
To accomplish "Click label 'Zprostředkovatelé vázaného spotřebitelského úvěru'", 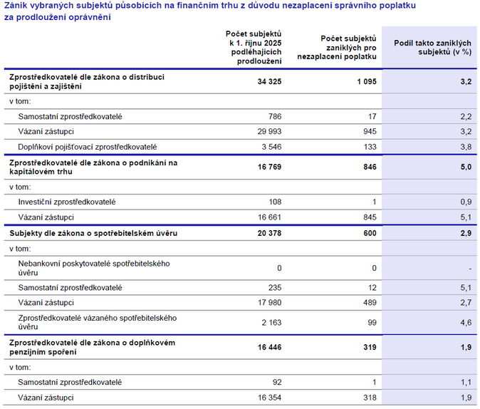I will point(98,322).
